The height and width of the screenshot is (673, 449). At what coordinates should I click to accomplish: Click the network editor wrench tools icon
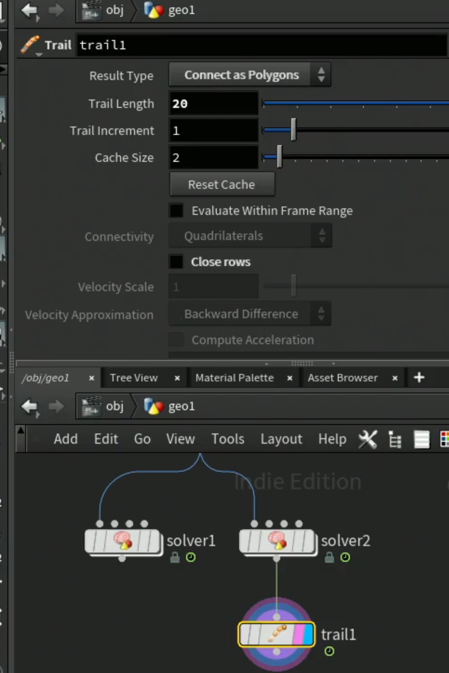[368, 439]
